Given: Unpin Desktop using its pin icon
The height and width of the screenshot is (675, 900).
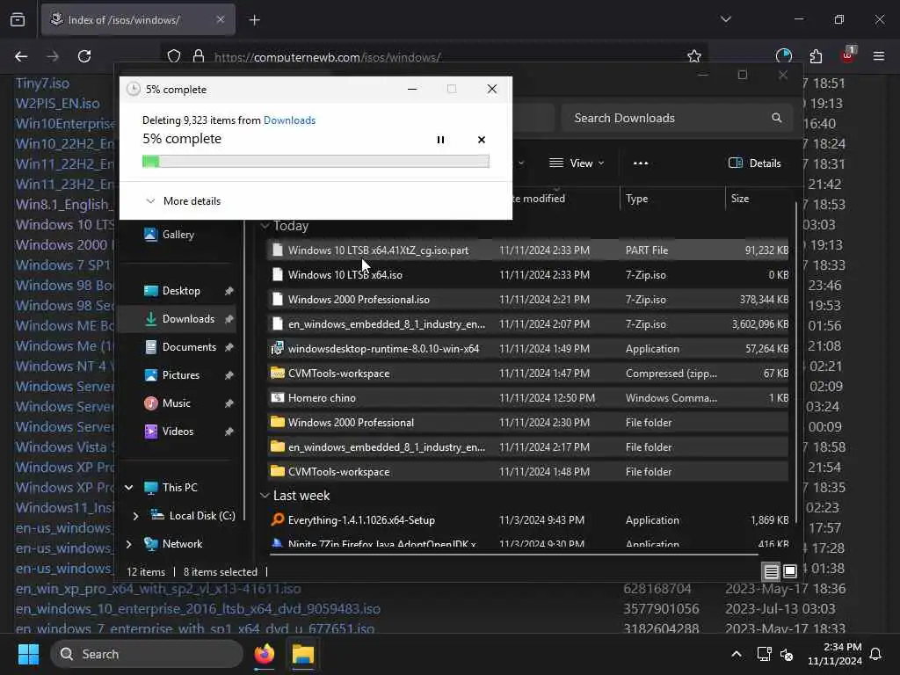Looking at the screenshot, I should click(x=229, y=291).
